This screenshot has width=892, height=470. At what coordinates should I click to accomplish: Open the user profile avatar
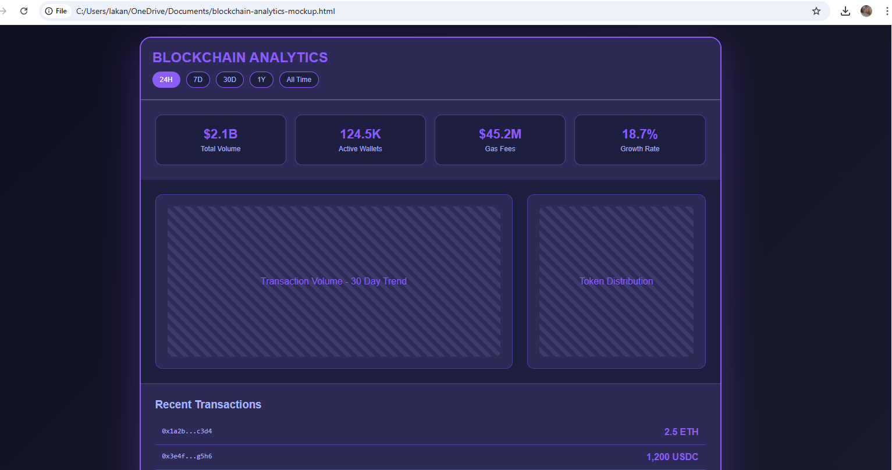[x=866, y=11]
